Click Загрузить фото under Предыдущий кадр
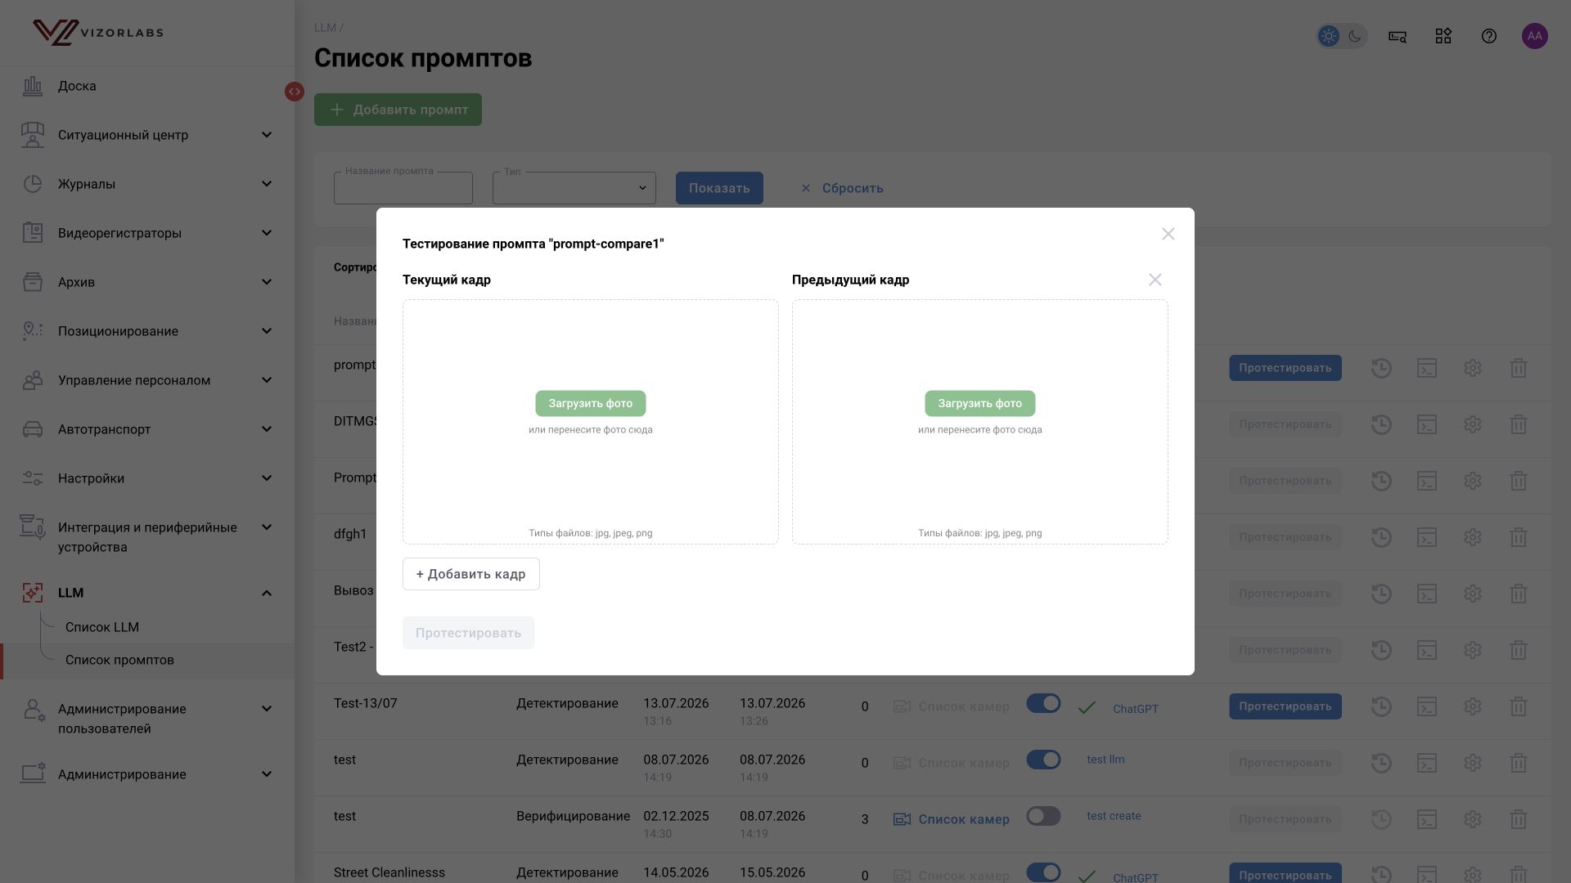The image size is (1571, 883). click(x=980, y=403)
